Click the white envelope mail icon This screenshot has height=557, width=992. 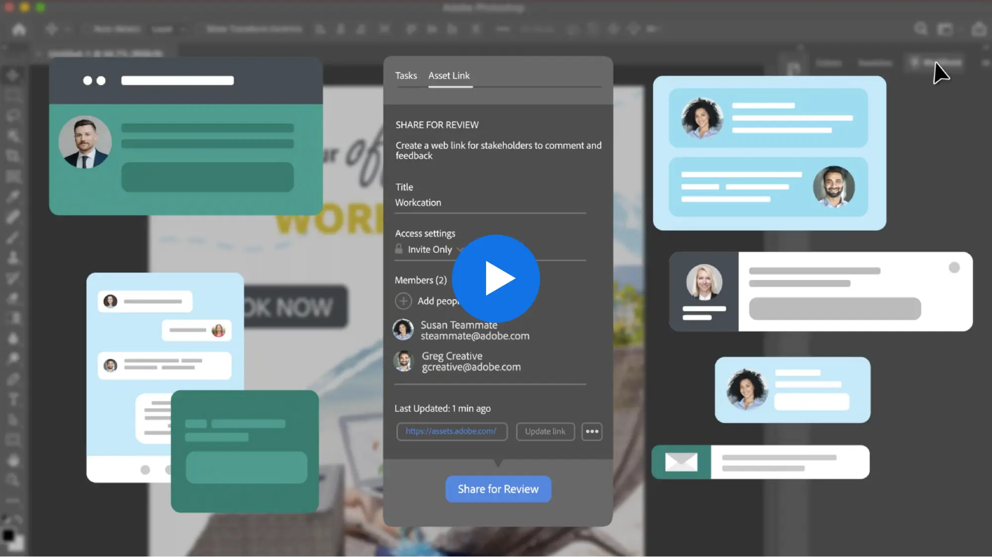coord(681,462)
